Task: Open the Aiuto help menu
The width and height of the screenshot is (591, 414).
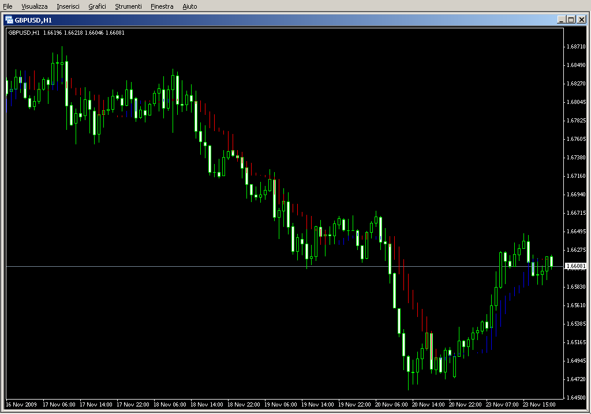Action: point(189,6)
